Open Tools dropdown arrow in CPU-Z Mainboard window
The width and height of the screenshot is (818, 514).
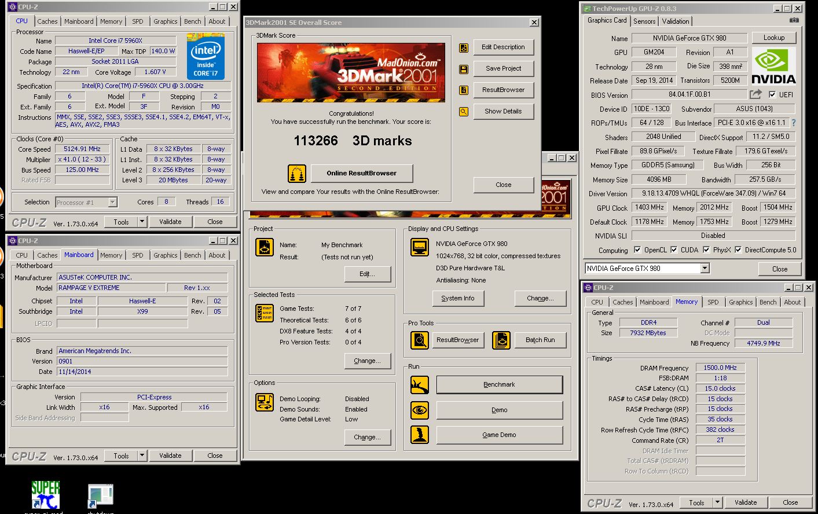click(x=142, y=456)
